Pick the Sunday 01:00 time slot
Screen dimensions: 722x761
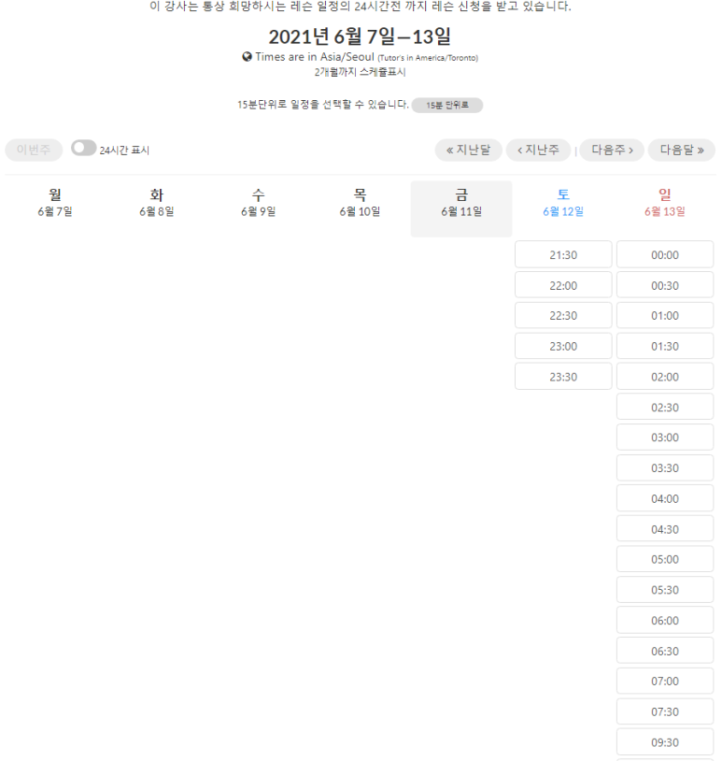click(x=665, y=315)
